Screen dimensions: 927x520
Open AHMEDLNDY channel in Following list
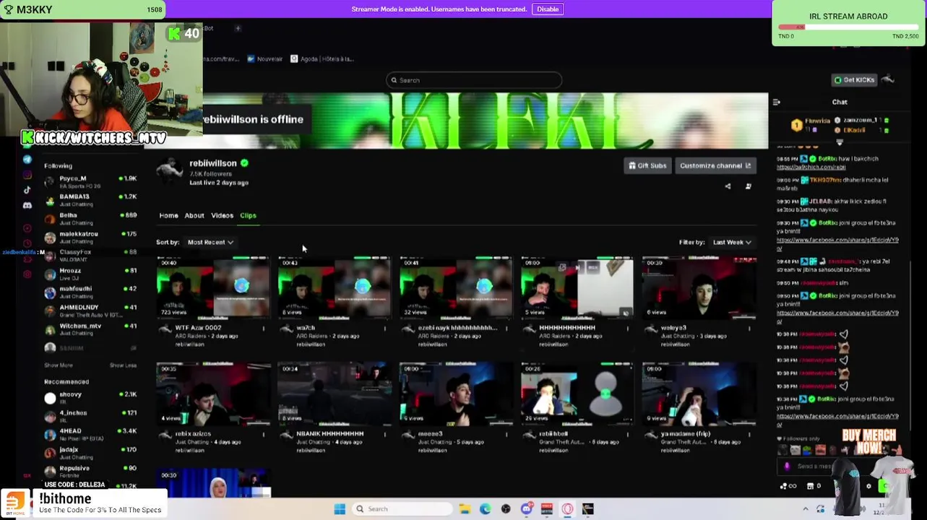90,311
